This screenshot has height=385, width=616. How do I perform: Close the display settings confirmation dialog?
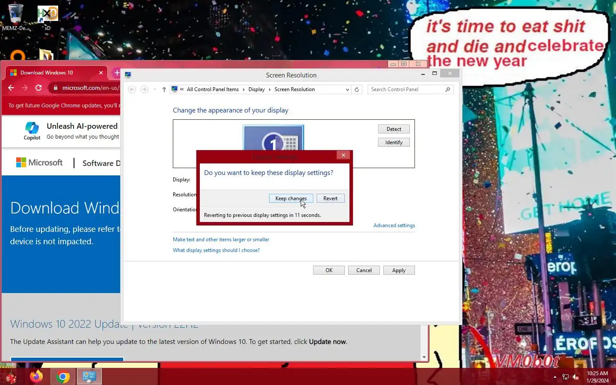click(344, 155)
